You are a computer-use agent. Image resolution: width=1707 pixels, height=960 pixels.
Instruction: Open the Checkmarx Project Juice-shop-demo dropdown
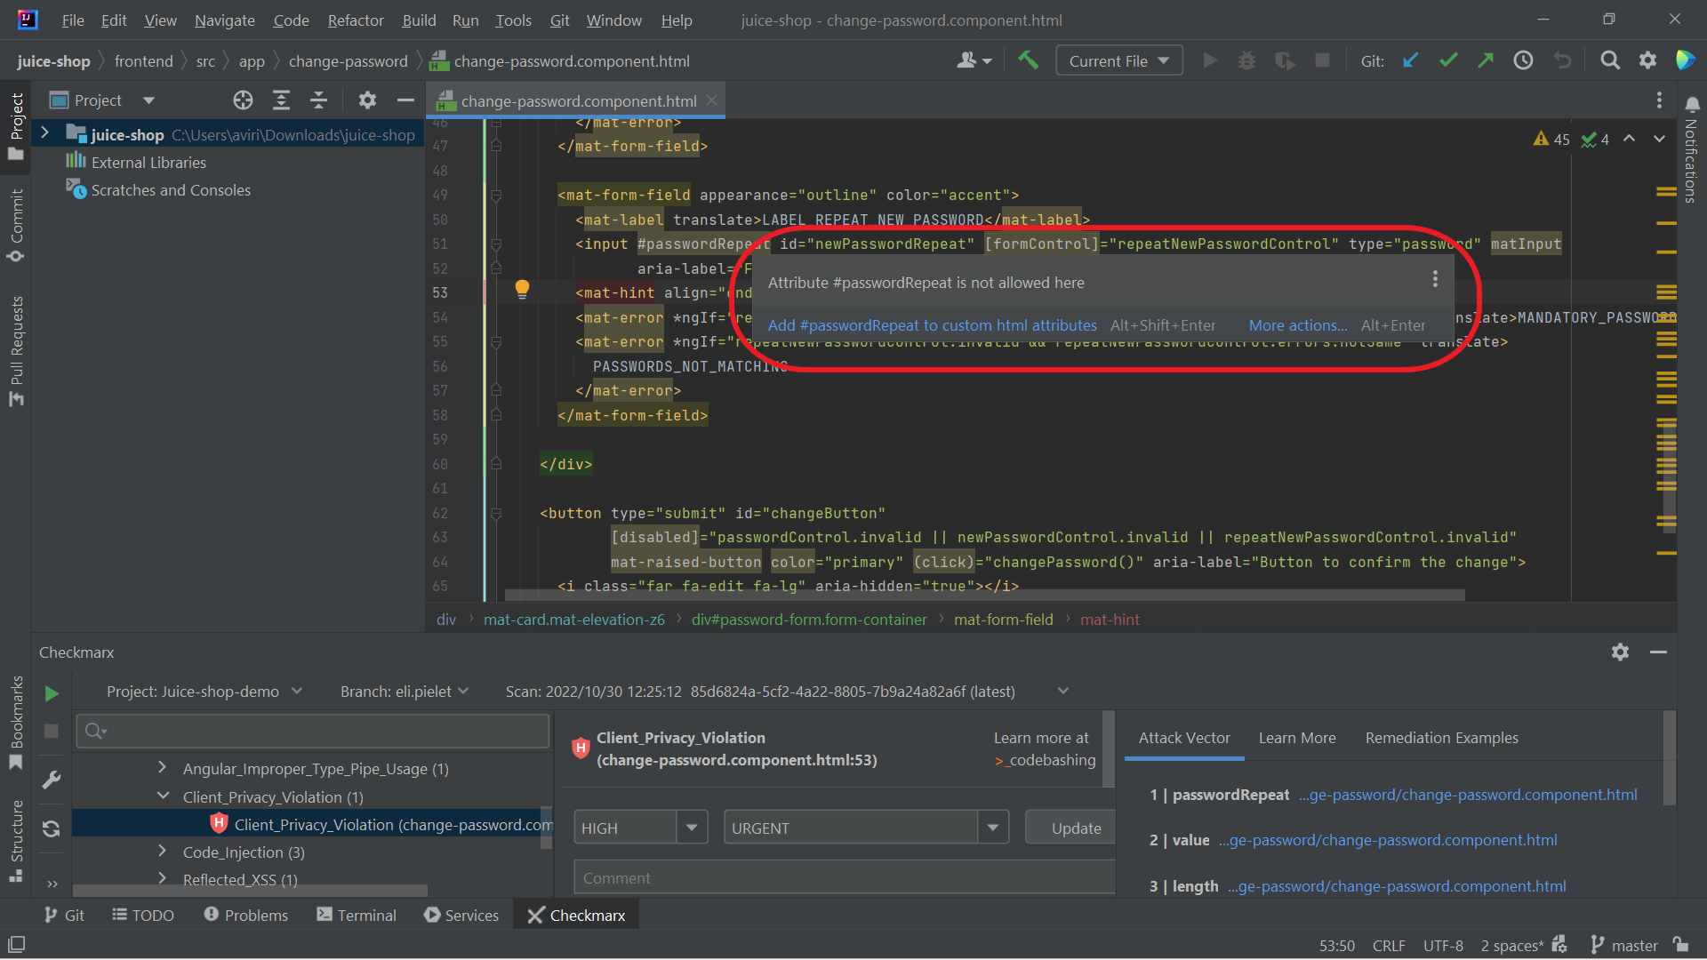click(204, 692)
